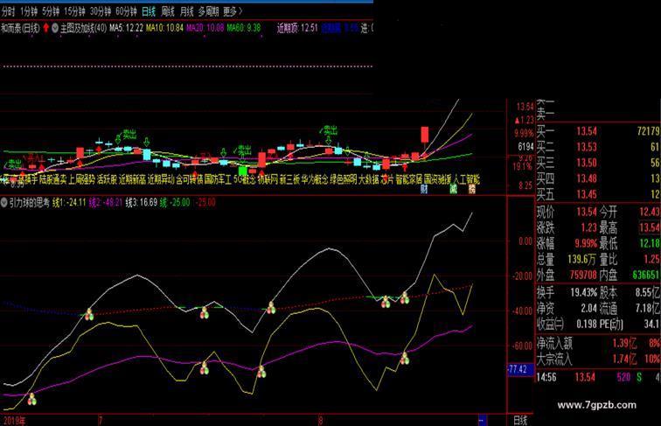The image size is (661, 426).
Task: Click the 买一 bid row at 13.54
Action: [598, 131]
